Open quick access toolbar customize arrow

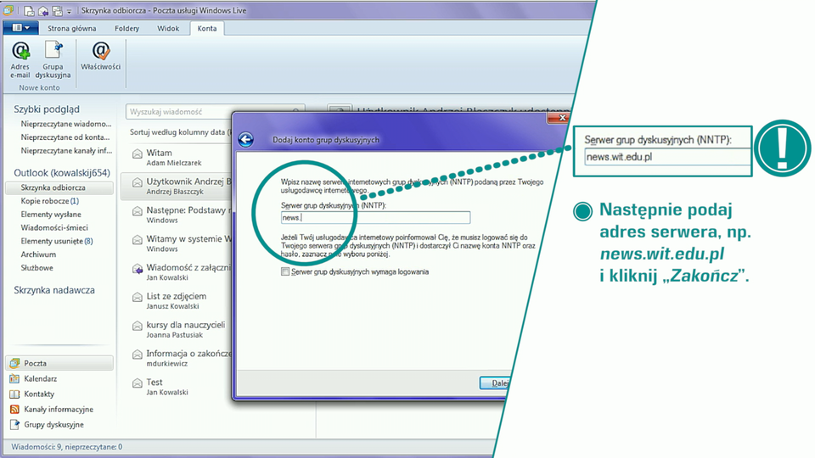pos(69,11)
